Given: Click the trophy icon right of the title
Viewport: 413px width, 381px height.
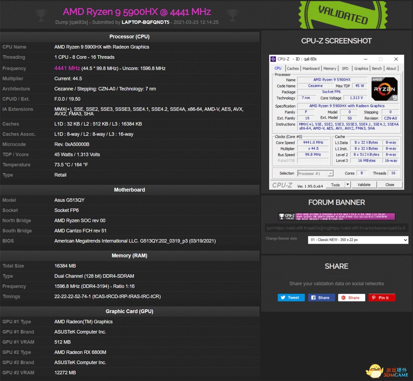Looking at the screenshot, I should 232,15.
